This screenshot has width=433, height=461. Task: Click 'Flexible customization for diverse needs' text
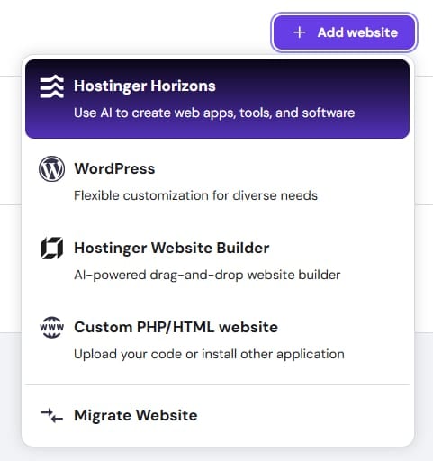point(195,195)
